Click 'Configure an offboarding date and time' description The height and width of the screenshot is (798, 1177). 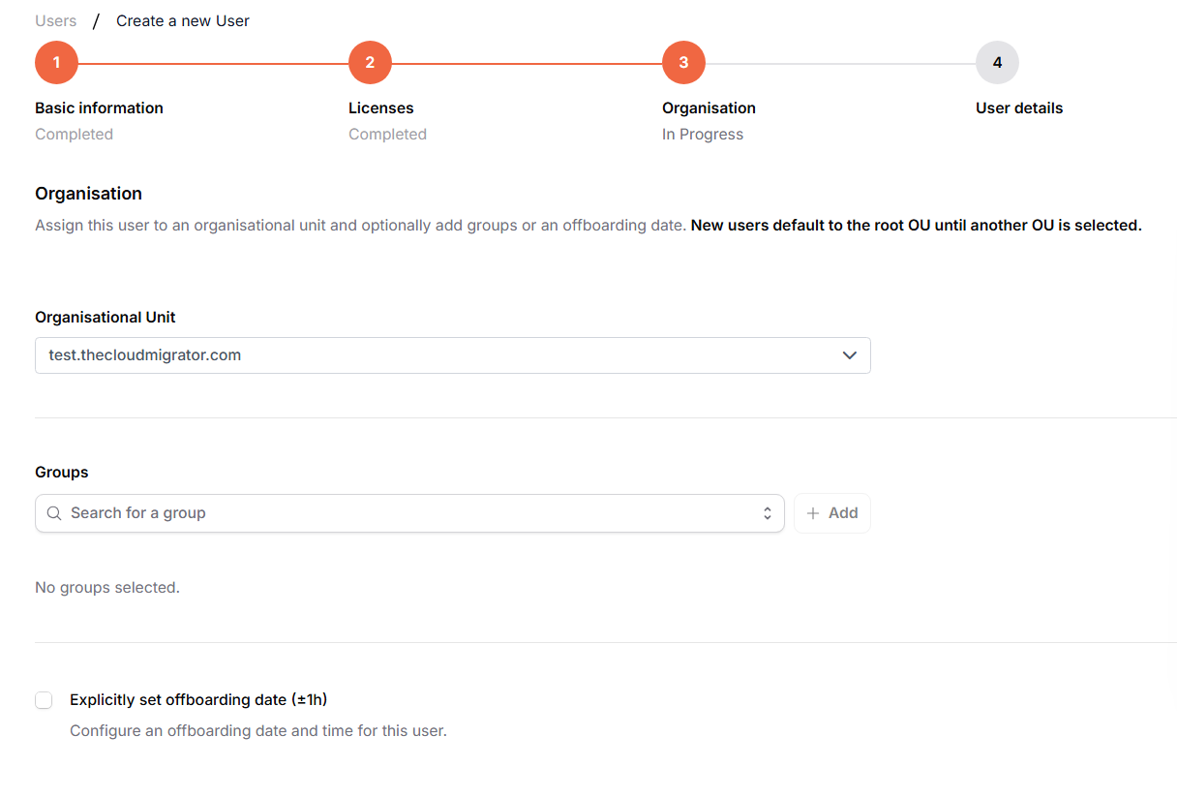(x=258, y=730)
